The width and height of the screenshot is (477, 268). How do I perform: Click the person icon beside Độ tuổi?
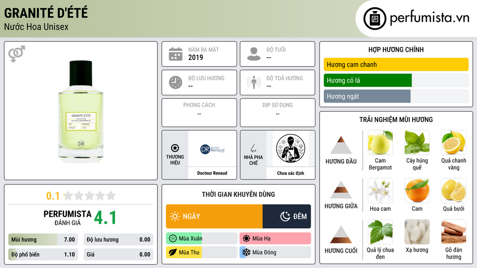(254, 54)
